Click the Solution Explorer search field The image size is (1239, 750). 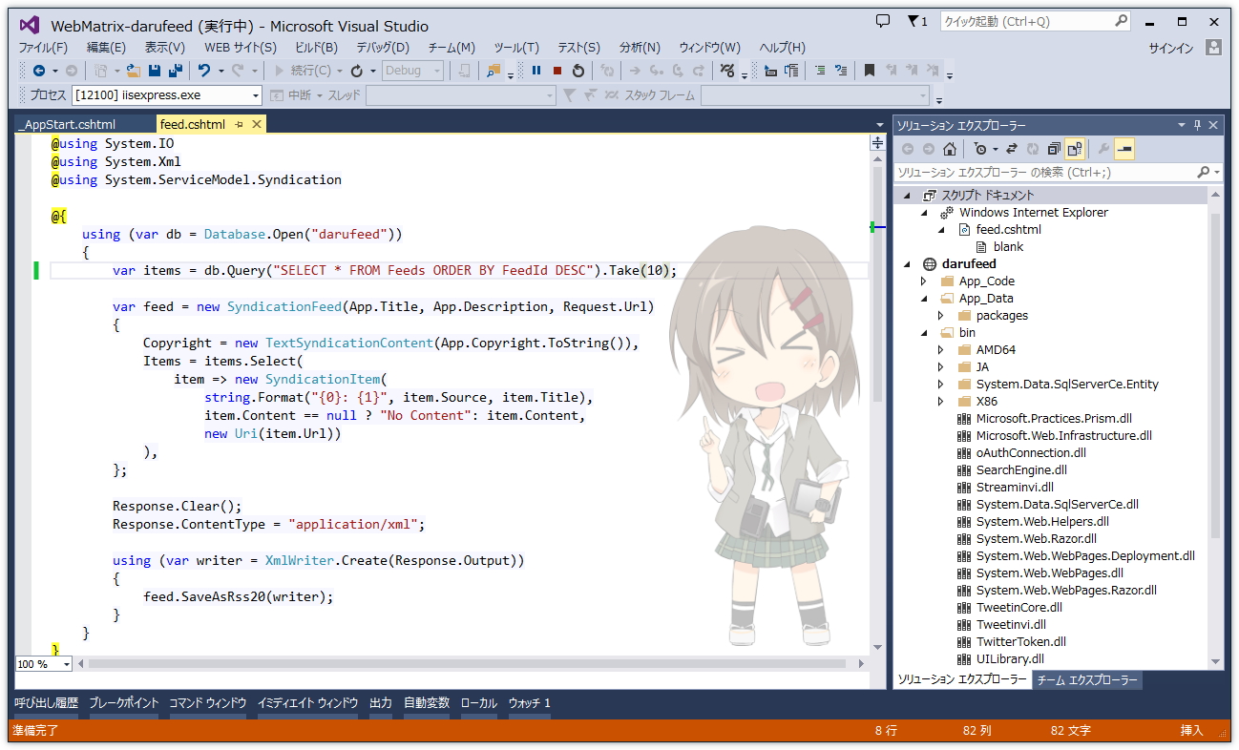point(1058,173)
